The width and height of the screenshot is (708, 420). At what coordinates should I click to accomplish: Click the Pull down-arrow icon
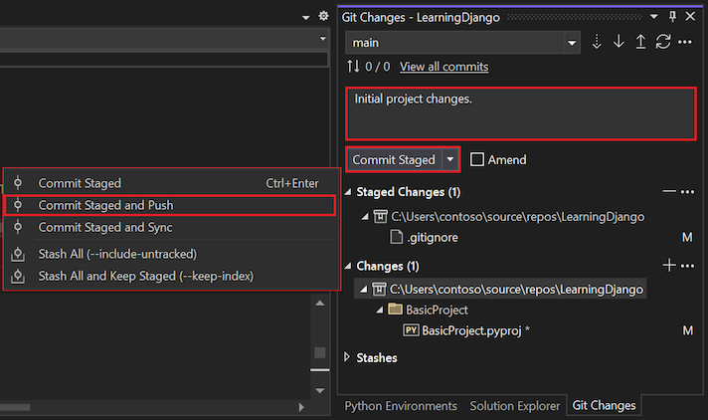[619, 43]
